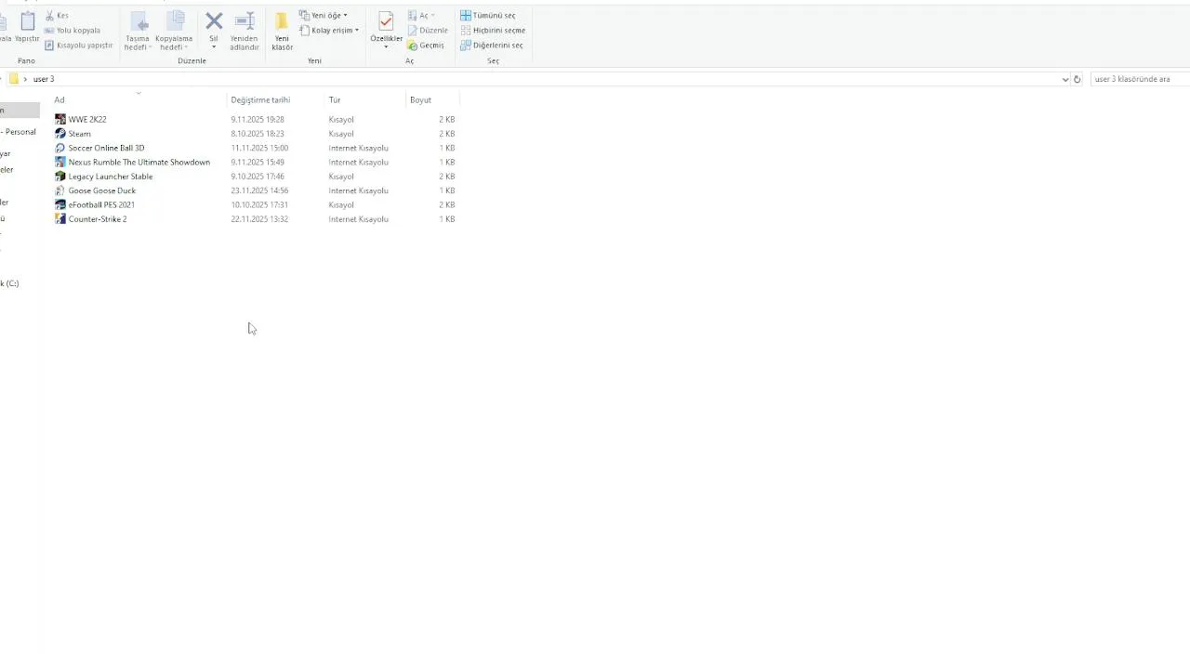Select the Counter-Strike 2 shortcut icon
This screenshot has width=1190, height=669.
pyautogui.click(x=60, y=219)
